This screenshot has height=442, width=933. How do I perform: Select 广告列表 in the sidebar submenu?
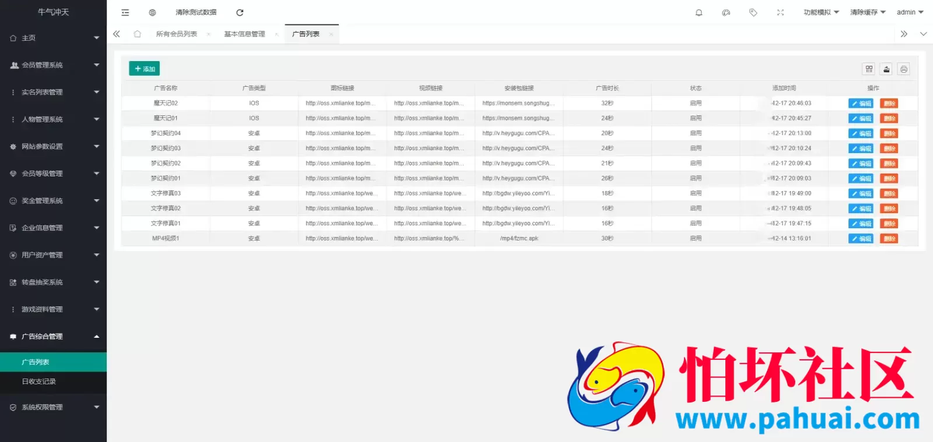coord(53,362)
